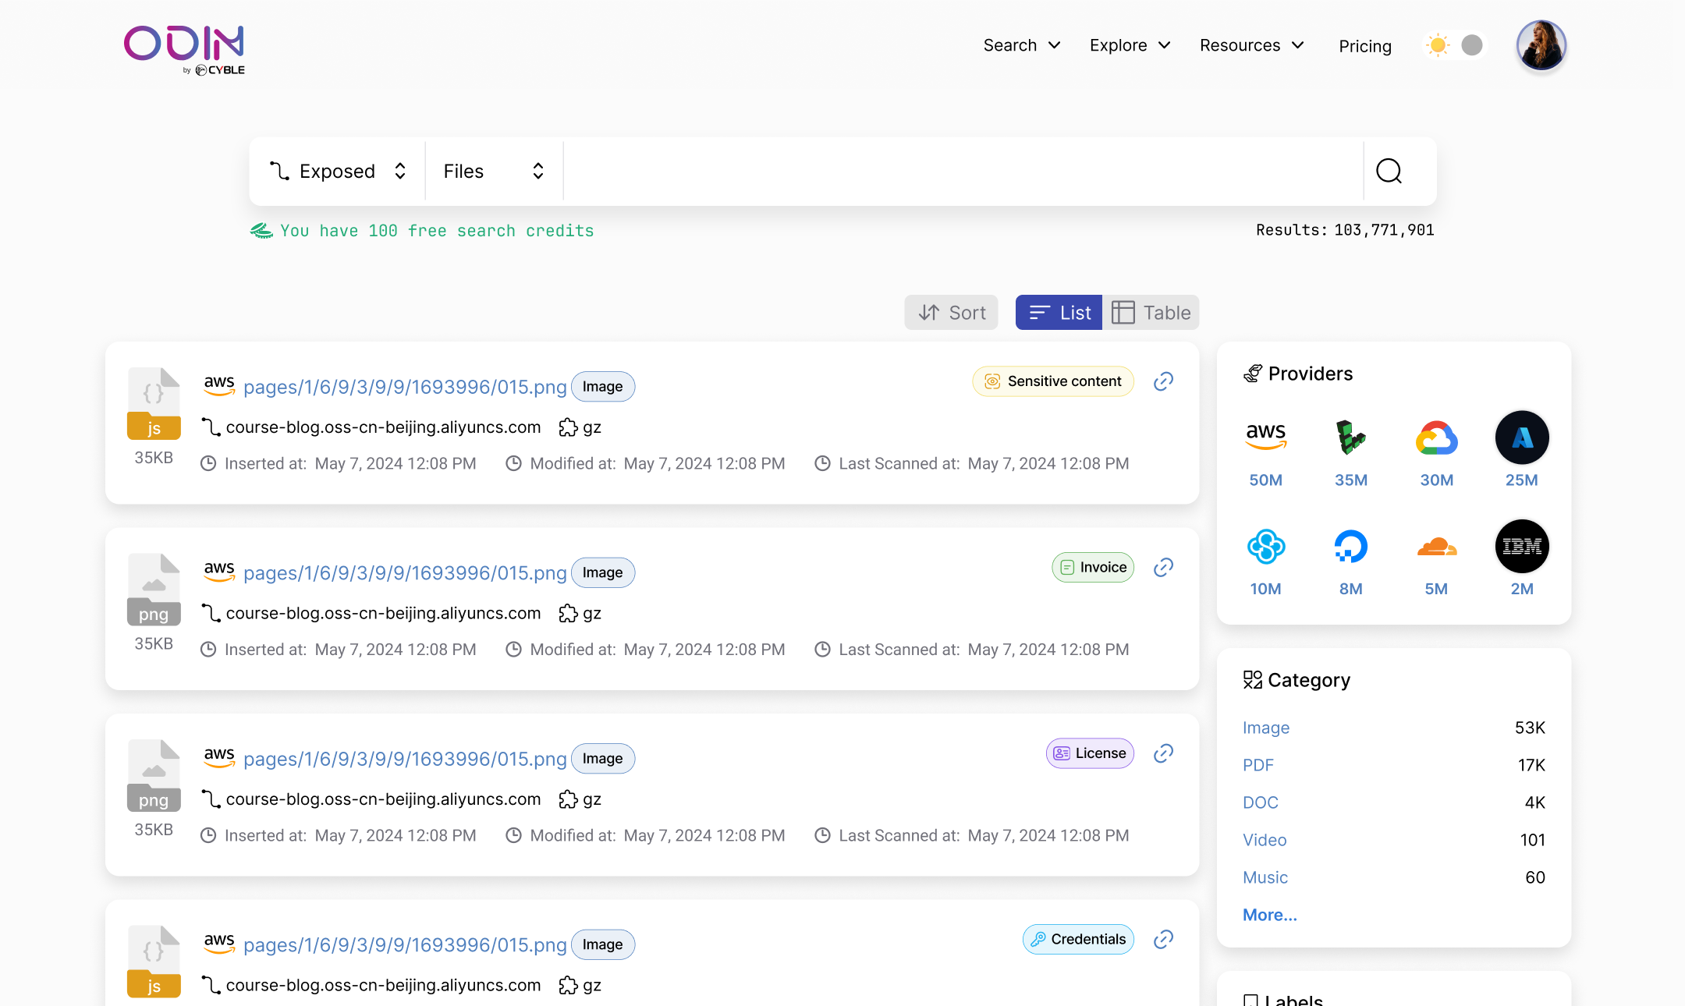This screenshot has width=1685, height=1006.
Task: Click bucket domain in License result
Action: coord(383,799)
